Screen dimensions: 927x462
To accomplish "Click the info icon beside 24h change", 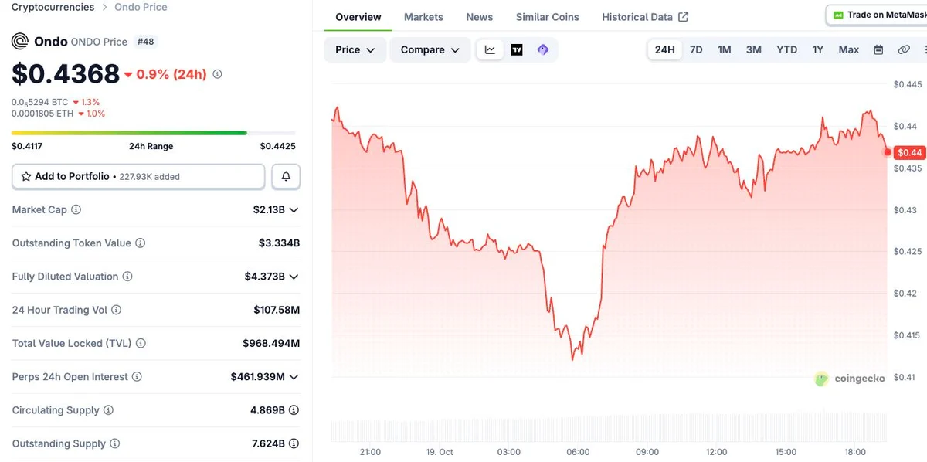I will pos(217,74).
